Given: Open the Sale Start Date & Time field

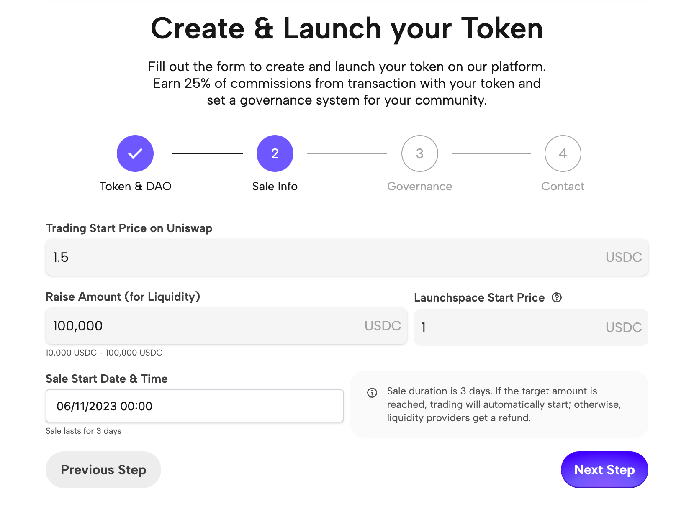Looking at the screenshot, I should (x=194, y=406).
